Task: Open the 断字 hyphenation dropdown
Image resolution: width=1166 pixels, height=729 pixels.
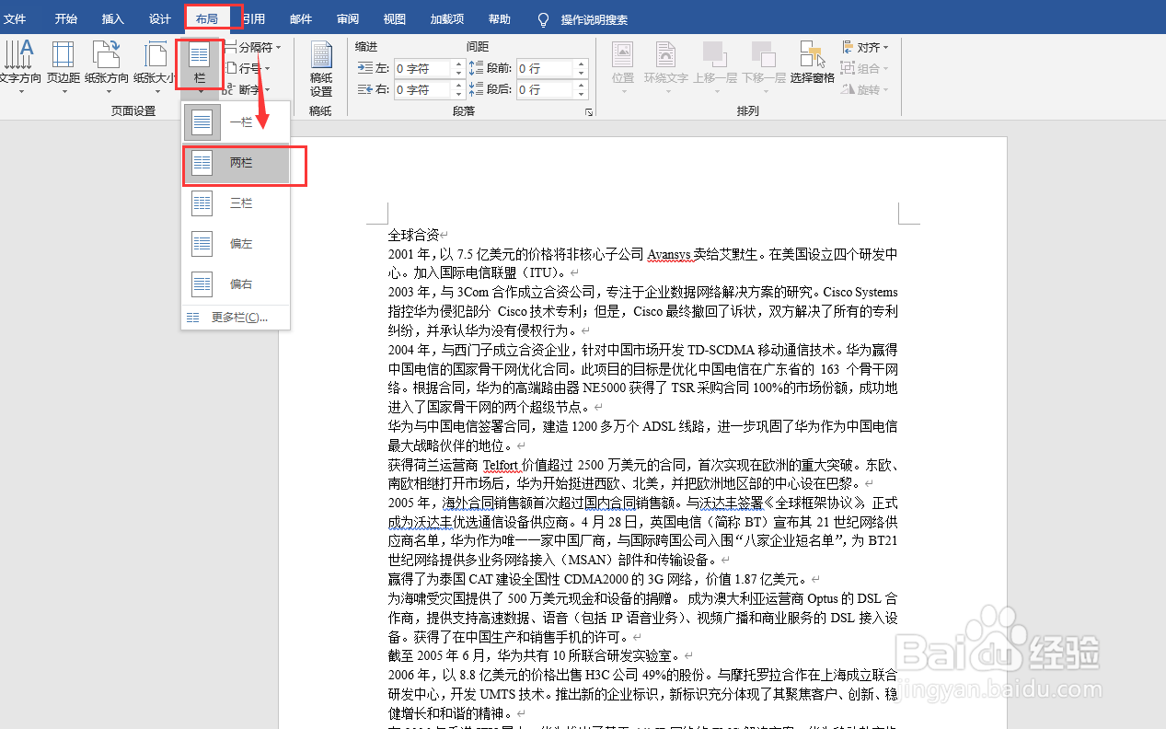Action: tap(248, 89)
